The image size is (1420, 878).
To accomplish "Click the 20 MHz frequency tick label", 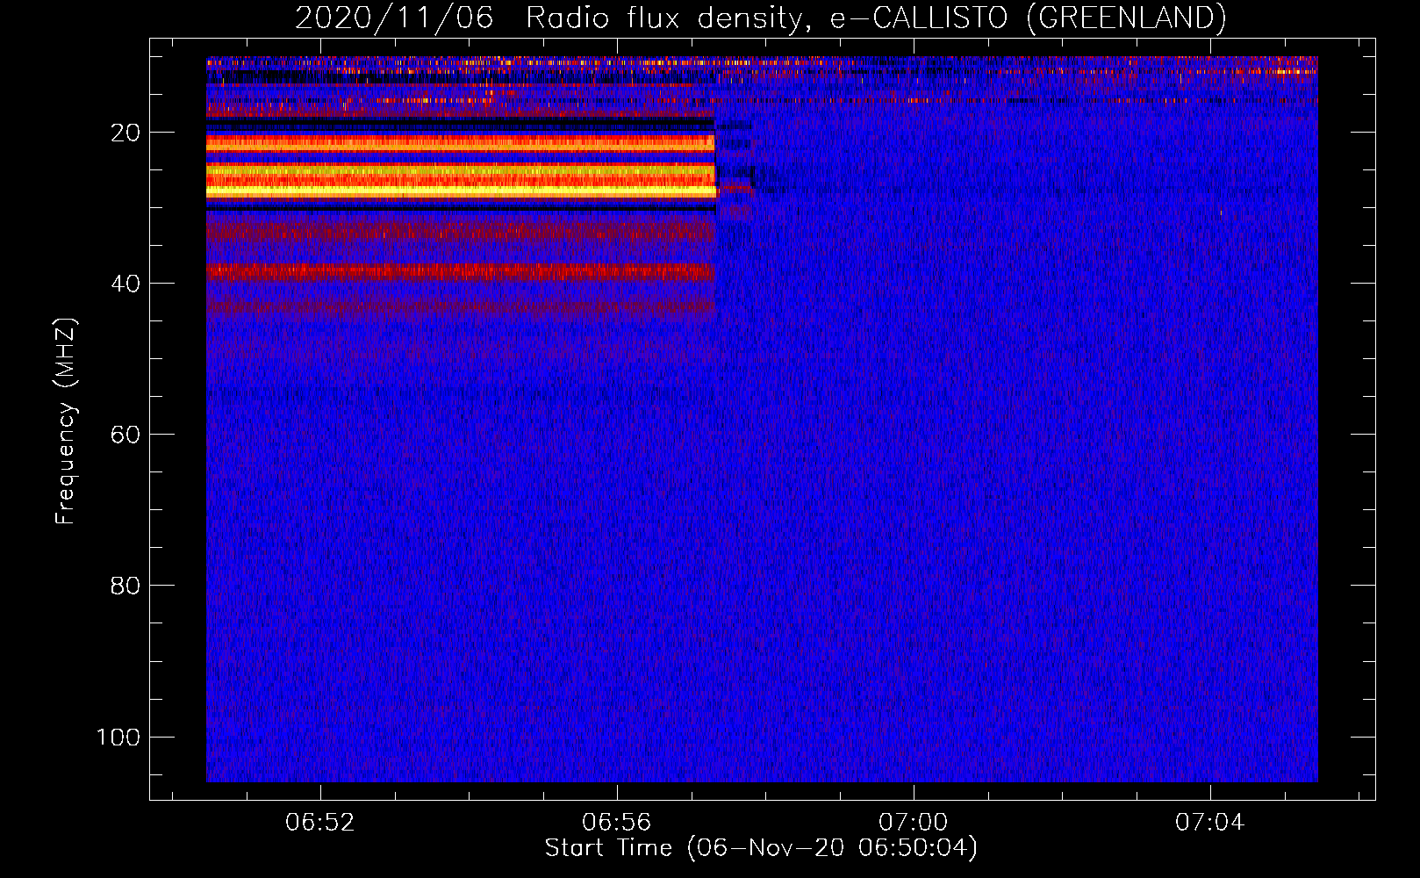I will click(x=126, y=133).
